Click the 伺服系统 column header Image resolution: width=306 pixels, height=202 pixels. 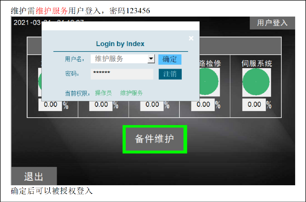point(256,63)
